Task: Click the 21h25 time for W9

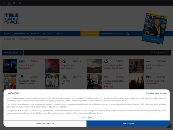Action: coord(161,77)
